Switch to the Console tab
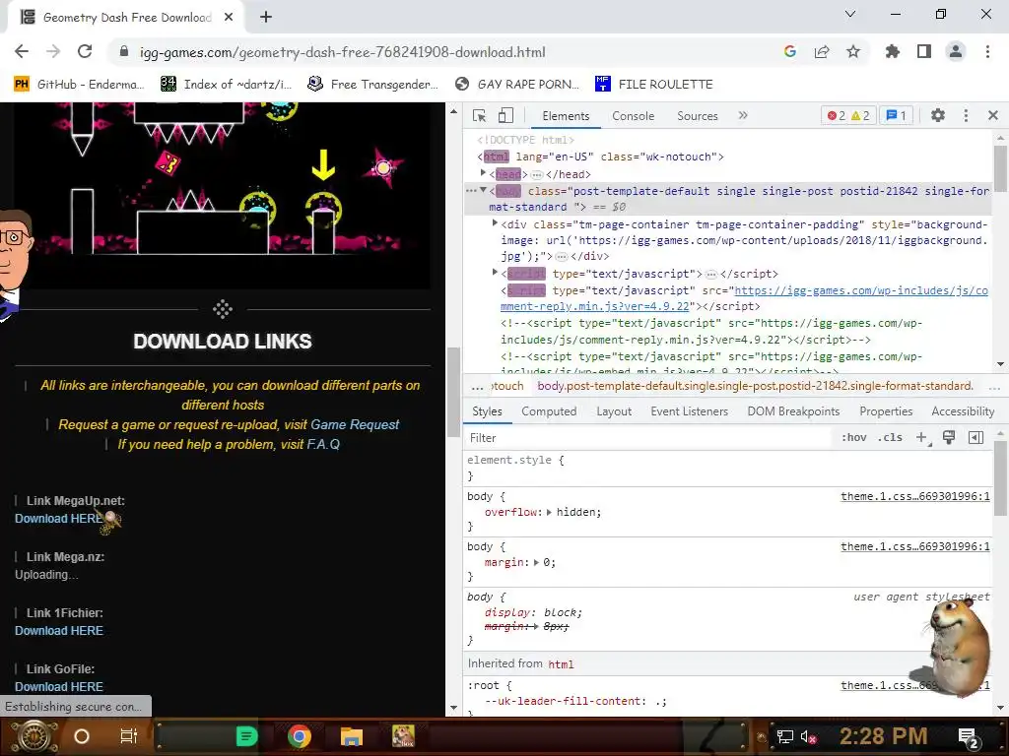Viewport: 1009px width, 756px height. click(x=633, y=116)
